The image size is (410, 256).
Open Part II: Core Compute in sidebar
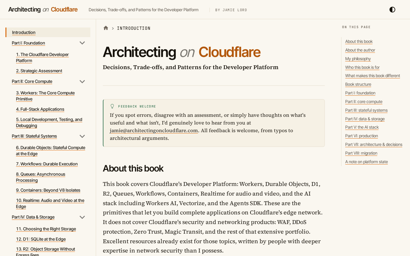coord(32,81)
